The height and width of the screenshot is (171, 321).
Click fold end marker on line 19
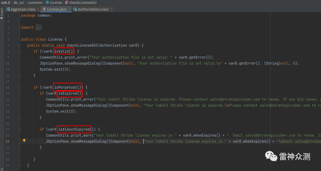pyautogui.click(x=19, y=117)
